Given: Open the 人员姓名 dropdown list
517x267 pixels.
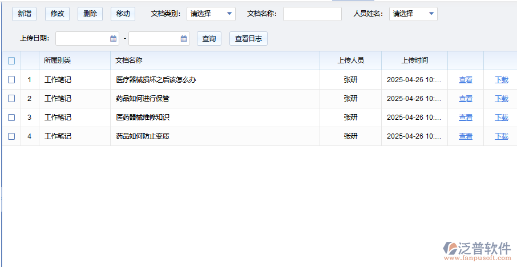Looking at the screenshot, I should [x=413, y=14].
